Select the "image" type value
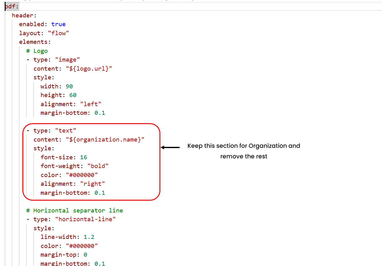 click(x=67, y=59)
